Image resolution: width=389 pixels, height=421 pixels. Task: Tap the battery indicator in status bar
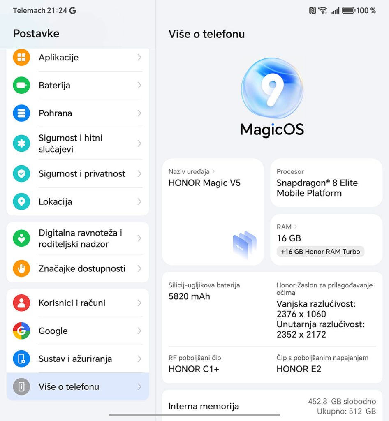click(348, 10)
